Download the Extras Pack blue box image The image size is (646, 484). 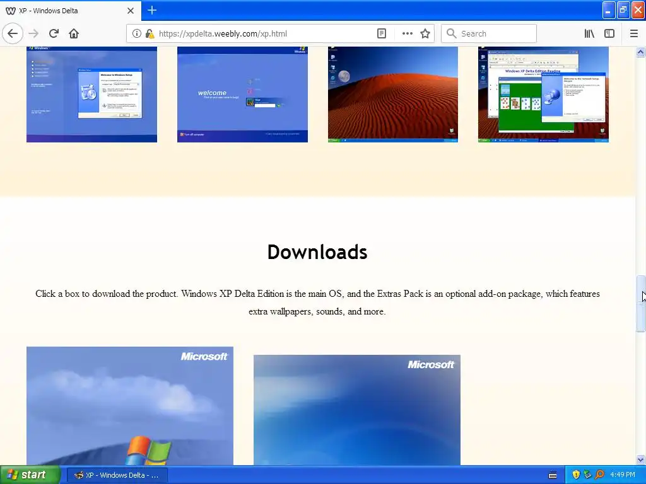357,410
